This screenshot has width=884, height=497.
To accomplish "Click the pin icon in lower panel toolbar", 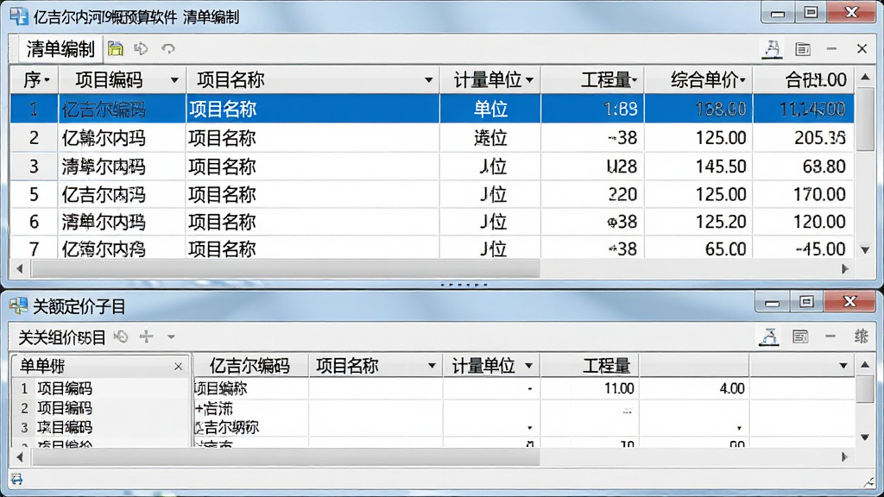I will point(769,337).
